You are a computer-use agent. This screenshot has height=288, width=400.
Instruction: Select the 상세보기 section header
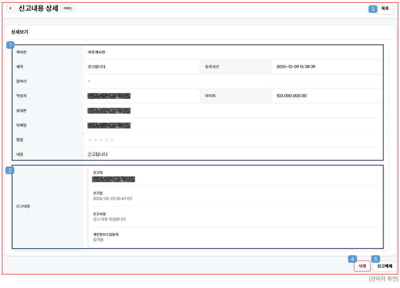point(20,32)
